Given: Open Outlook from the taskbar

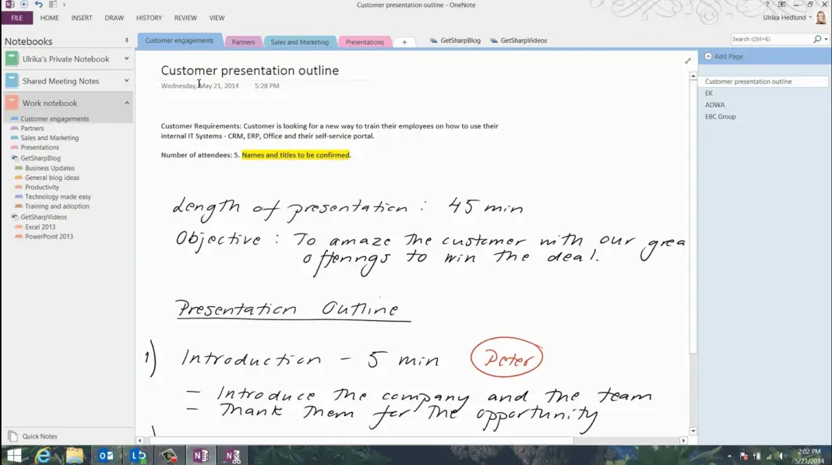Looking at the screenshot, I should [107, 456].
